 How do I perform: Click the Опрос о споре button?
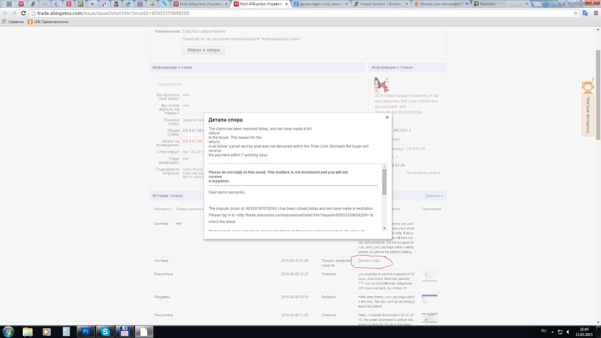coord(203,50)
